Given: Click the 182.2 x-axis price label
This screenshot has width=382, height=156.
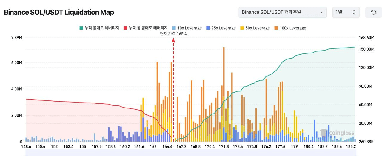Looking at the screenshot, I should coord(323,147).
